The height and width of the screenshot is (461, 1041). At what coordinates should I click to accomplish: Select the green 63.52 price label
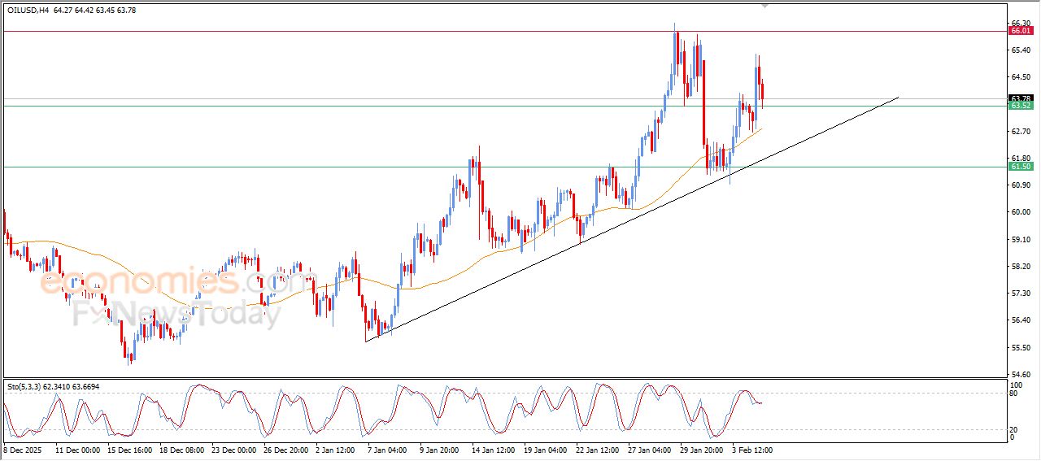pyautogui.click(x=1020, y=106)
